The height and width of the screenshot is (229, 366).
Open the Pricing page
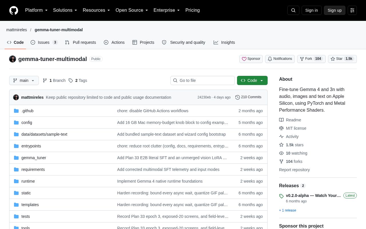coord(192,10)
